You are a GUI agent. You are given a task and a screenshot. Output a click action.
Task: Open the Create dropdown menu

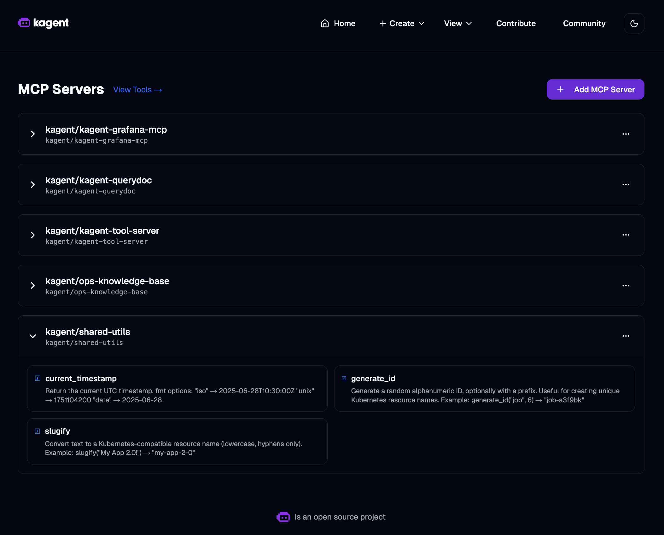402,23
